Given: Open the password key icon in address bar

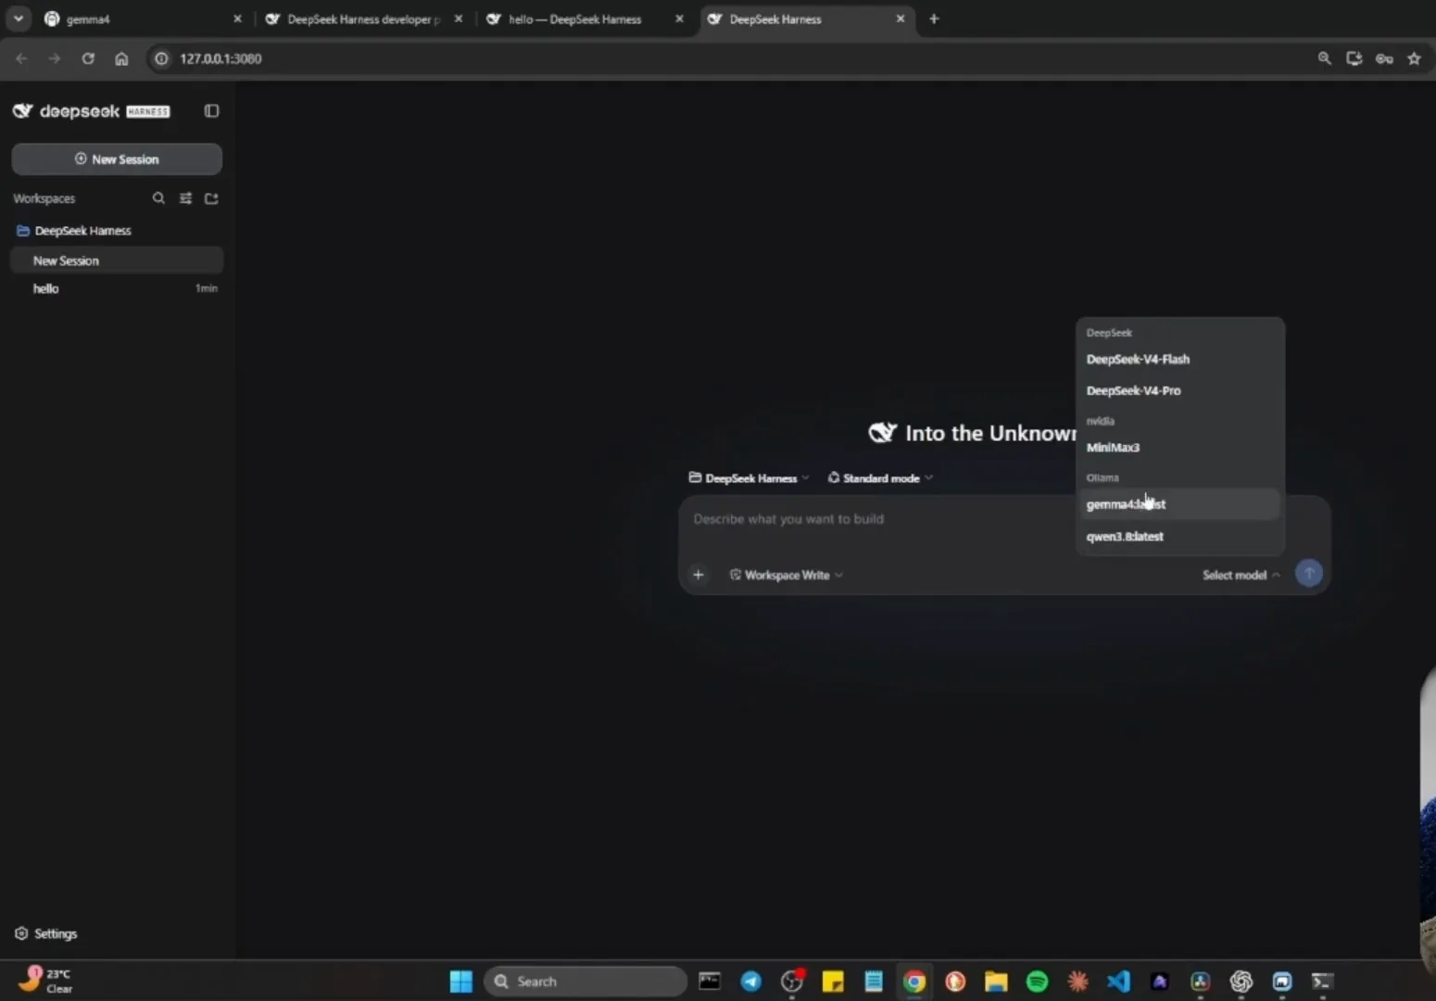Looking at the screenshot, I should point(1384,58).
